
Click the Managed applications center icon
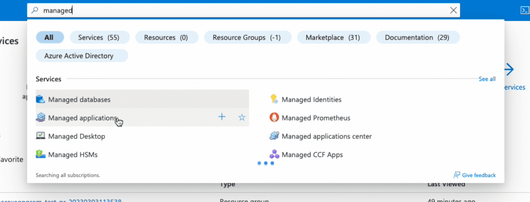(x=274, y=136)
